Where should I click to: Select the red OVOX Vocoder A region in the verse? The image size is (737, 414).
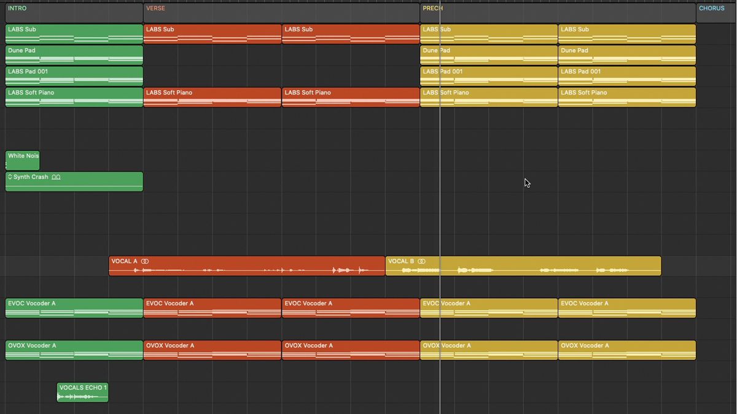pos(212,350)
